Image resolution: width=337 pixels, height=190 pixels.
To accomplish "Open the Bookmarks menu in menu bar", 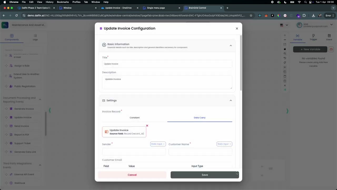I will coord(63,2).
